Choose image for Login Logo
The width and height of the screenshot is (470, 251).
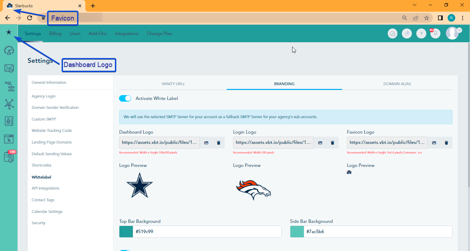[320, 143]
